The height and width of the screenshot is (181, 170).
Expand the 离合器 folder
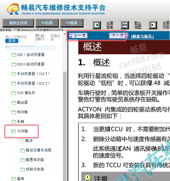(x=22, y=102)
